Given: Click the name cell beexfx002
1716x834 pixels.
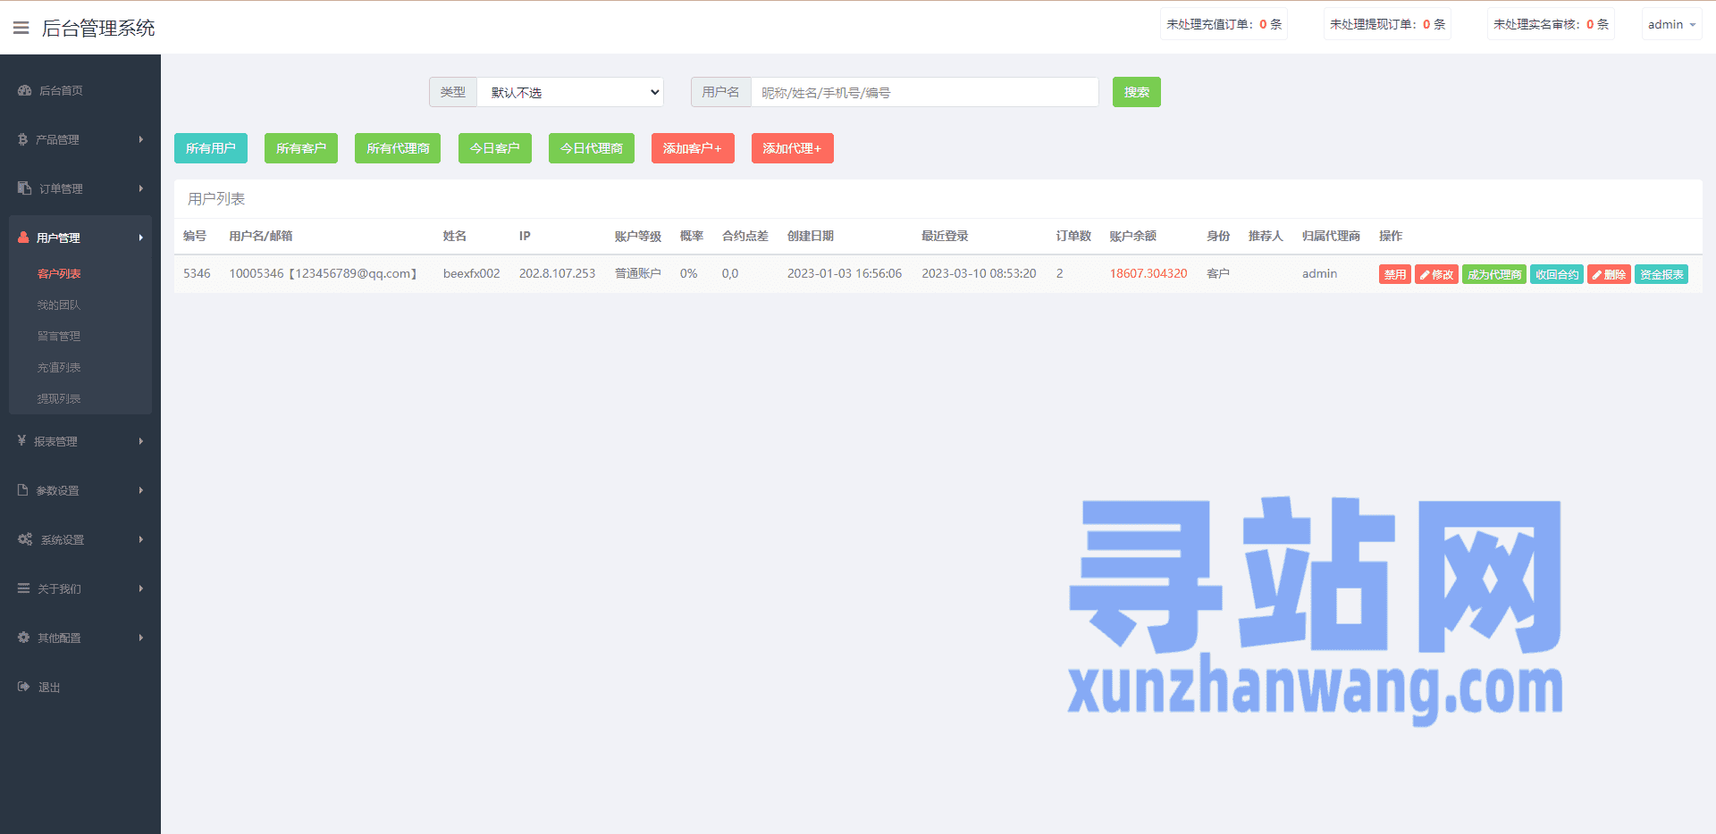Looking at the screenshot, I should [471, 273].
